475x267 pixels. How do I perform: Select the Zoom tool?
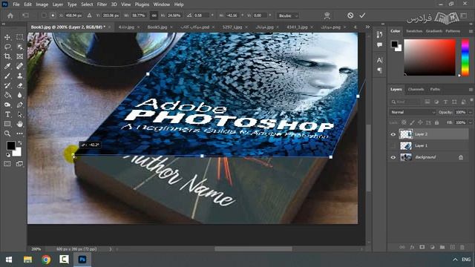[7, 133]
